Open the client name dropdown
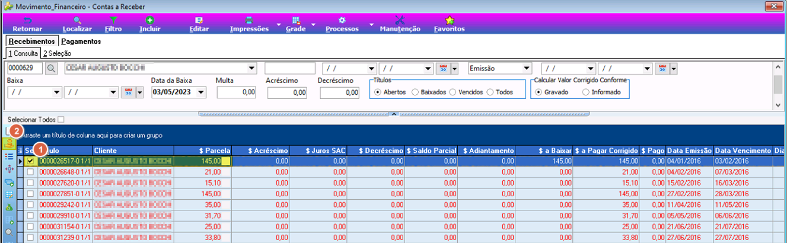 pos(251,68)
